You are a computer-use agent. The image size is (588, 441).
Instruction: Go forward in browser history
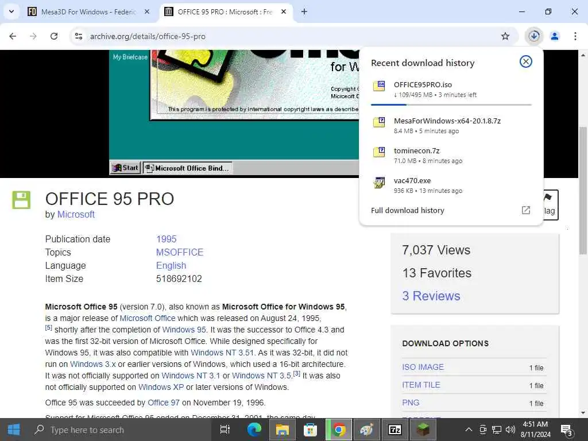[33, 36]
